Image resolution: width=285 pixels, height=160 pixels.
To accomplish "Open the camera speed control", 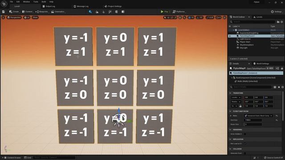I will (218, 18).
